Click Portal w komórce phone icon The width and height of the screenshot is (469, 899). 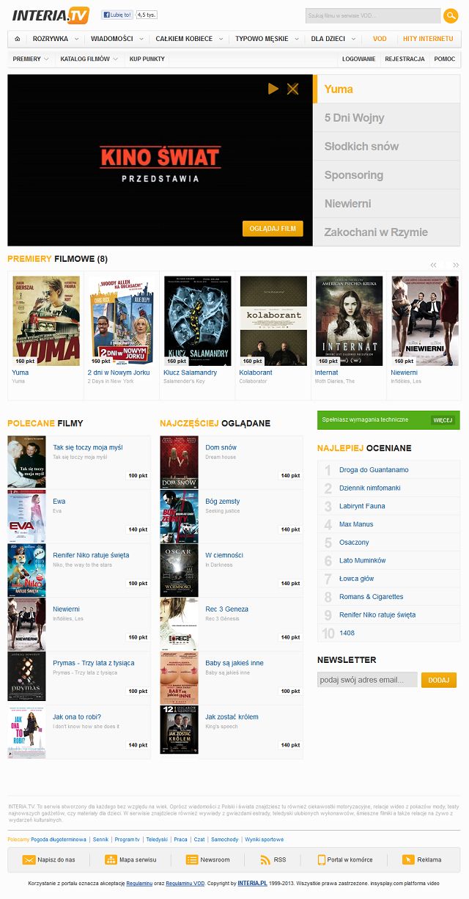(x=321, y=859)
